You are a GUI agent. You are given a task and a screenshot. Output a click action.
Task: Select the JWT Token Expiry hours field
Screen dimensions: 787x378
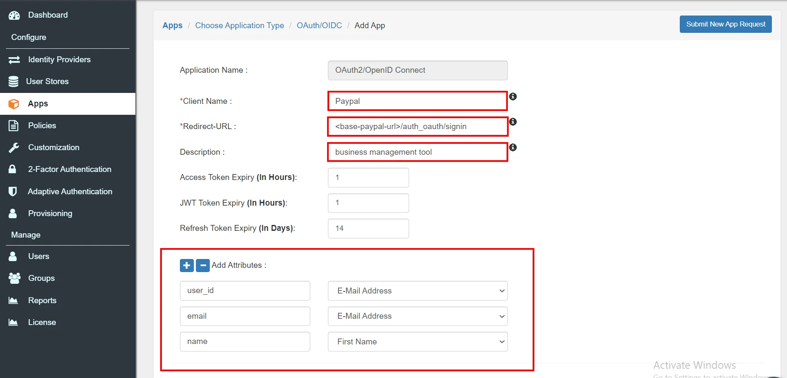[368, 203]
